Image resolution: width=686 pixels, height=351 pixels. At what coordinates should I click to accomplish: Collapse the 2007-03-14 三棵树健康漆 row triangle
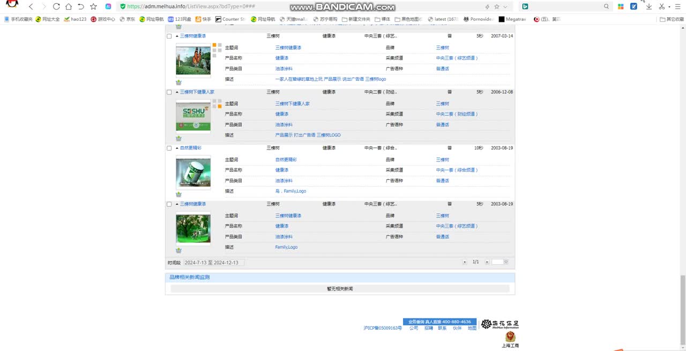click(177, 36)
